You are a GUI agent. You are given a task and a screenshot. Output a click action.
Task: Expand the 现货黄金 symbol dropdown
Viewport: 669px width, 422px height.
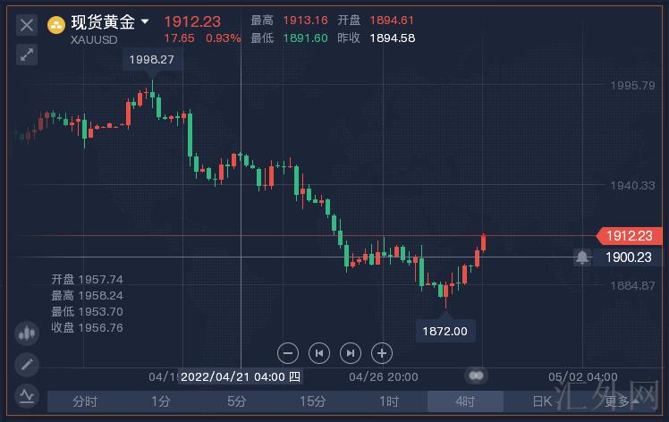click(x=145, y=21)
